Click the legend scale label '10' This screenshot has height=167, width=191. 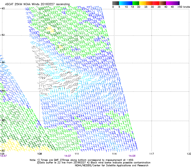click(x=126, y=7)
